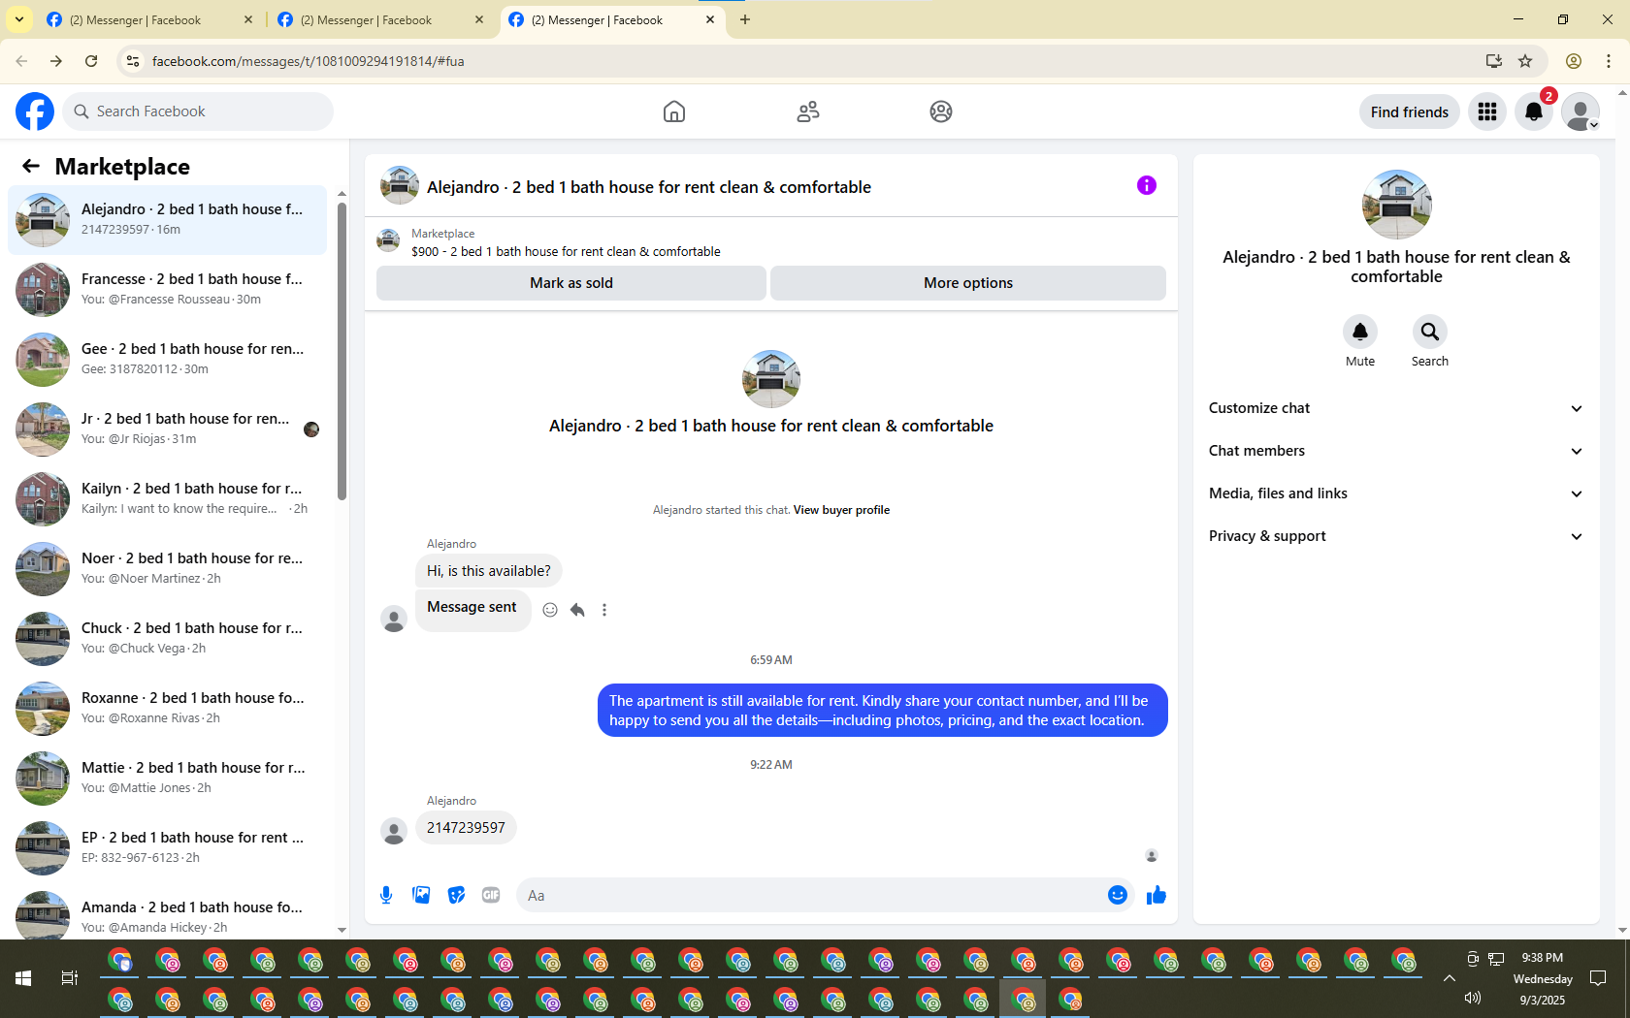Open the notifications bell icon

[1534, 111]
